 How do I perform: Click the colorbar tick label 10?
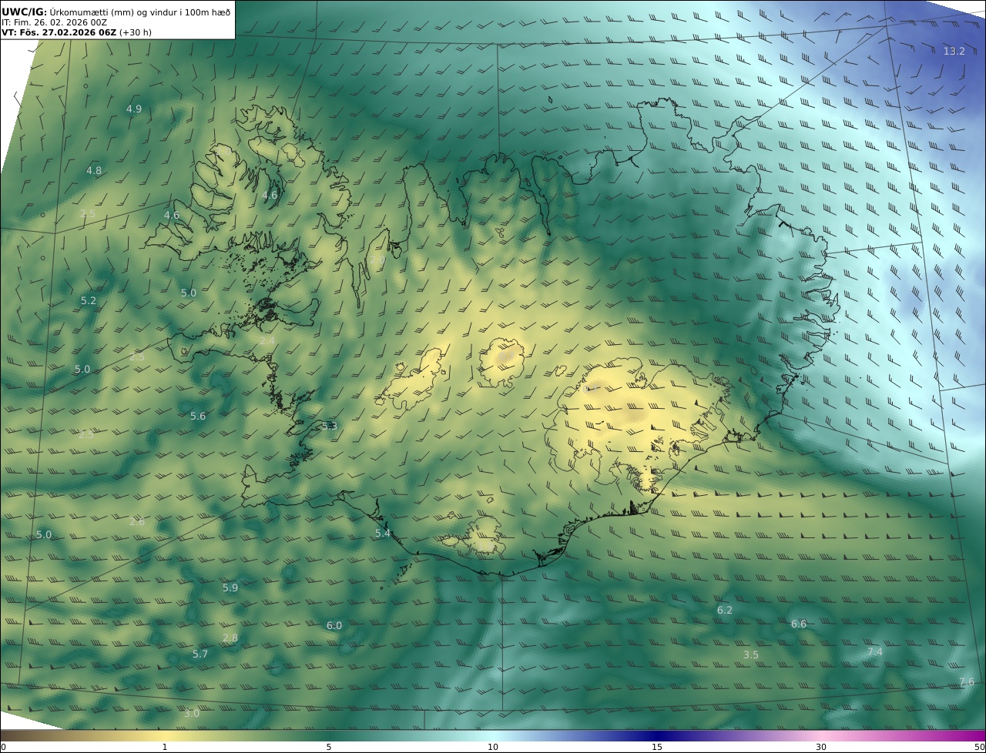click(x=493, y=747)
